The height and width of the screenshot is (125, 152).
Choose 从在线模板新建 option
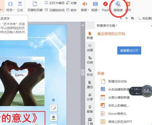[115, 89]
